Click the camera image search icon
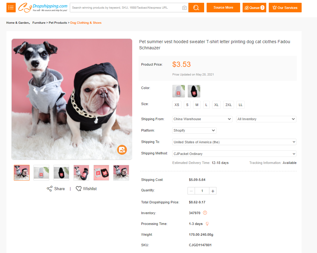The width and height of the screenshot is (317, 253). coord(184,8)
